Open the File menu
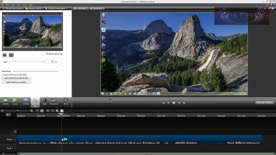Viewport: 276px width, 155px height. click(x=3, y=5)
